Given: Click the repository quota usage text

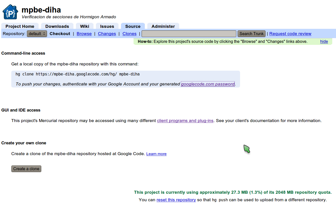Looking at the screenshot, I should [x=233, y=192].
